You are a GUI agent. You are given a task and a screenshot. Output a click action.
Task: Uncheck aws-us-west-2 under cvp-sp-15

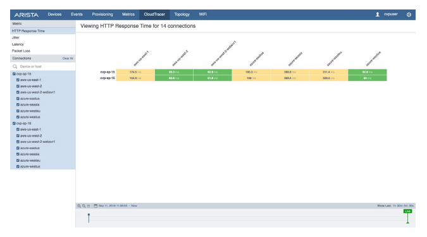18,86
